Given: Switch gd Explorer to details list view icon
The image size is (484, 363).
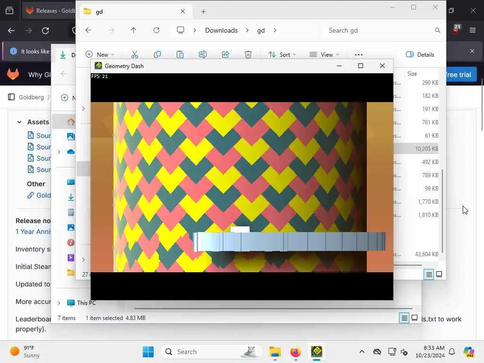Looking at the screenshot, I should (x=429, y=274).
